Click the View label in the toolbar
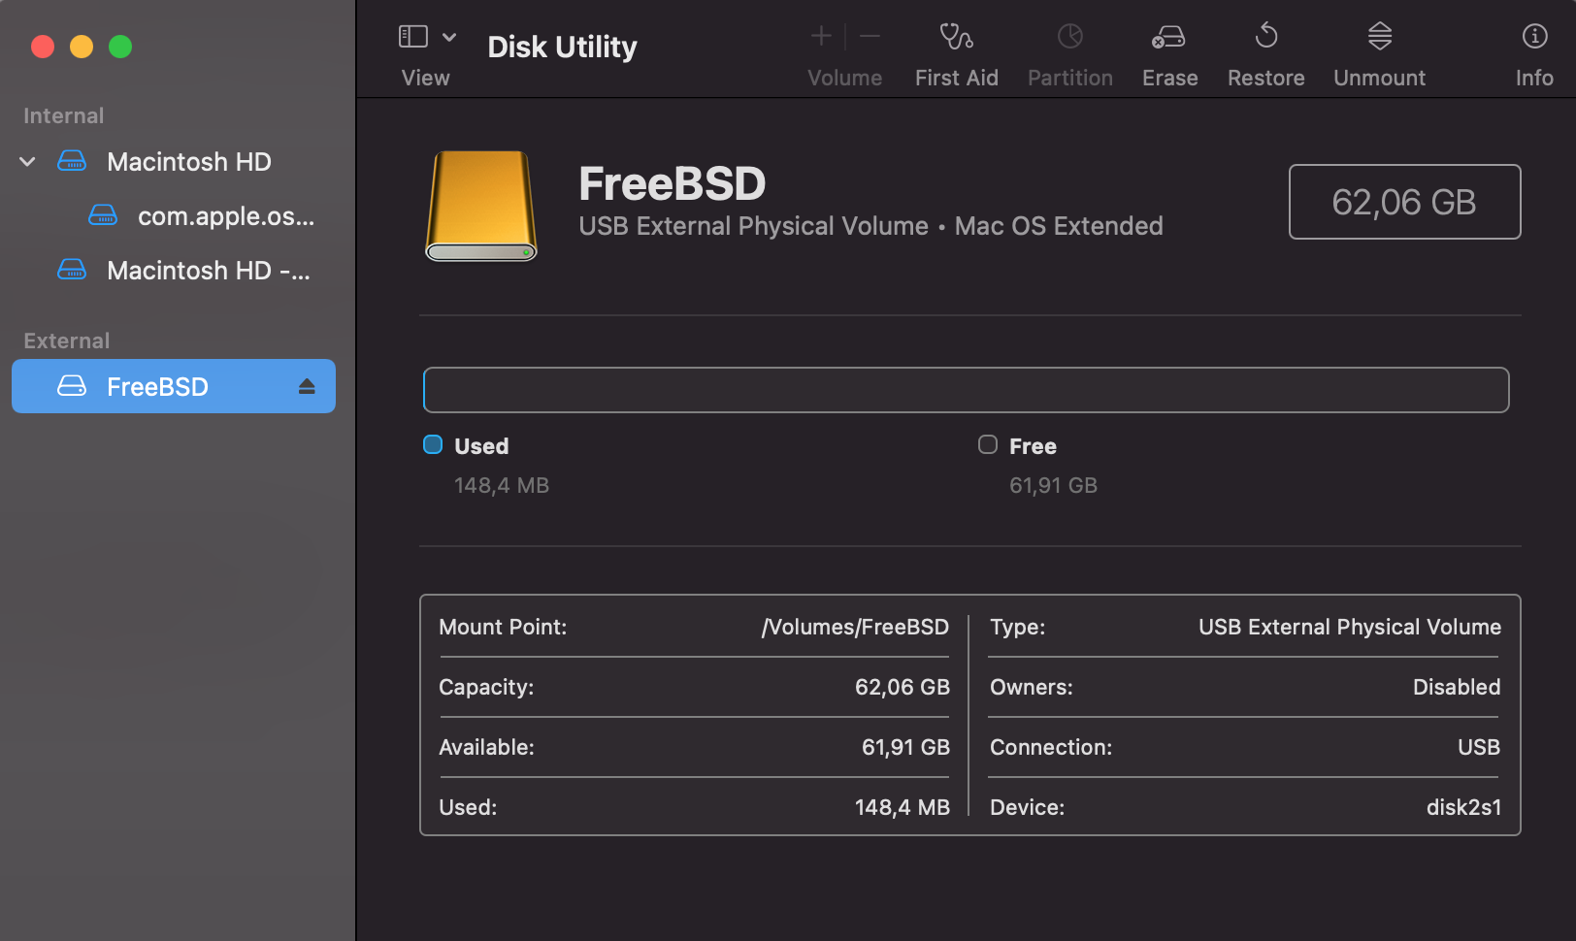The width and height of the screenshot is (1576, 941). click(x=426, y=79)
